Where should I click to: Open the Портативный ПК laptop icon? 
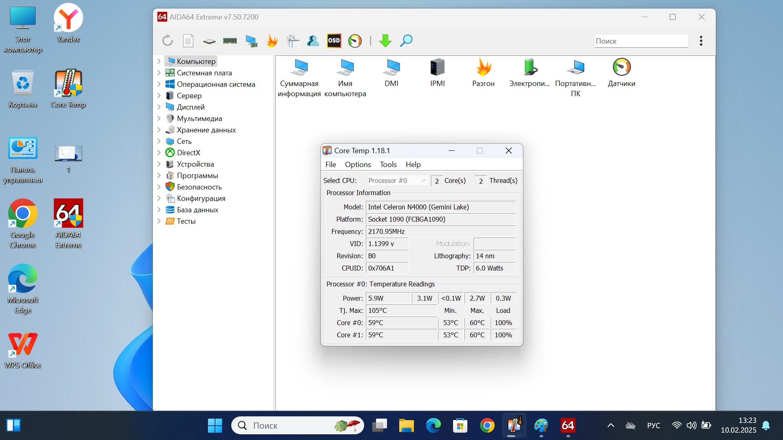click(x=575, y=78)
